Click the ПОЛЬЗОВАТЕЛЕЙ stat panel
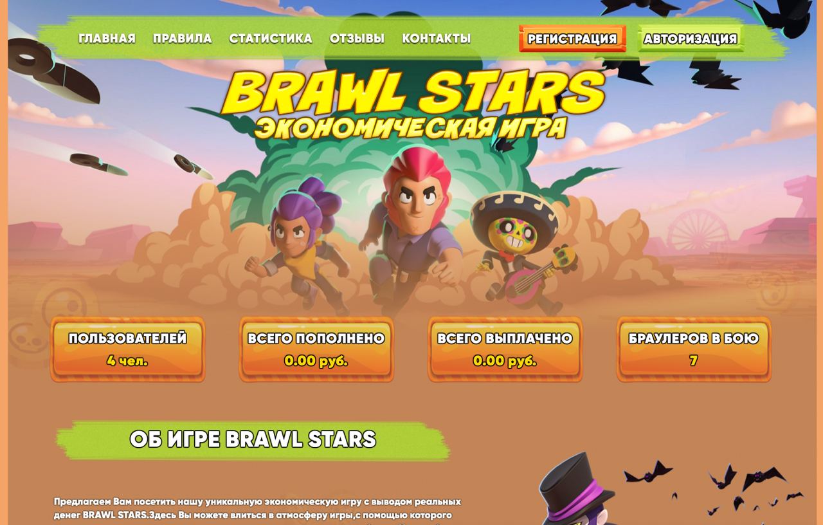823x525 pixels. 127,349
